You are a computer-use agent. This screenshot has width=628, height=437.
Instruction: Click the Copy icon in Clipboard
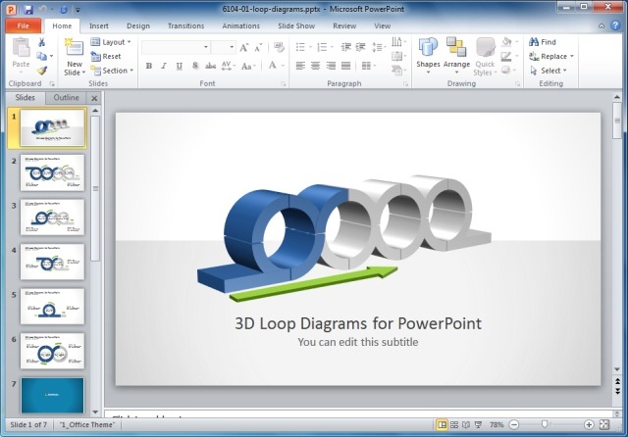[x=41, y=57]
